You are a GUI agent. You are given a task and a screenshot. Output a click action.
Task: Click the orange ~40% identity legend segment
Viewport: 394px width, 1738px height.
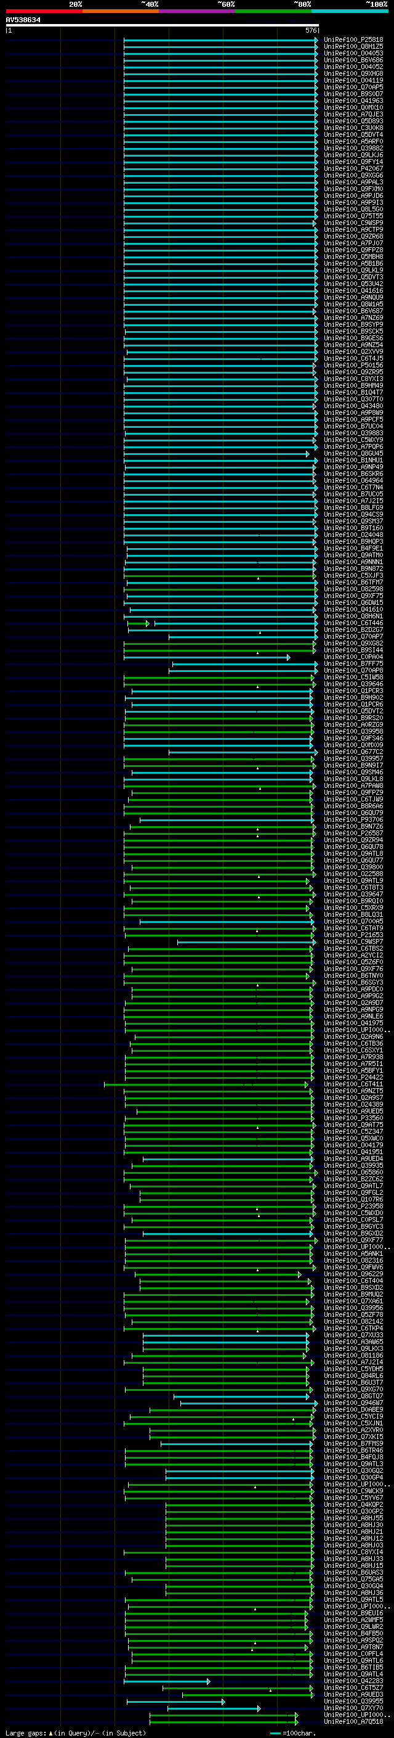[x=121, y=11]
